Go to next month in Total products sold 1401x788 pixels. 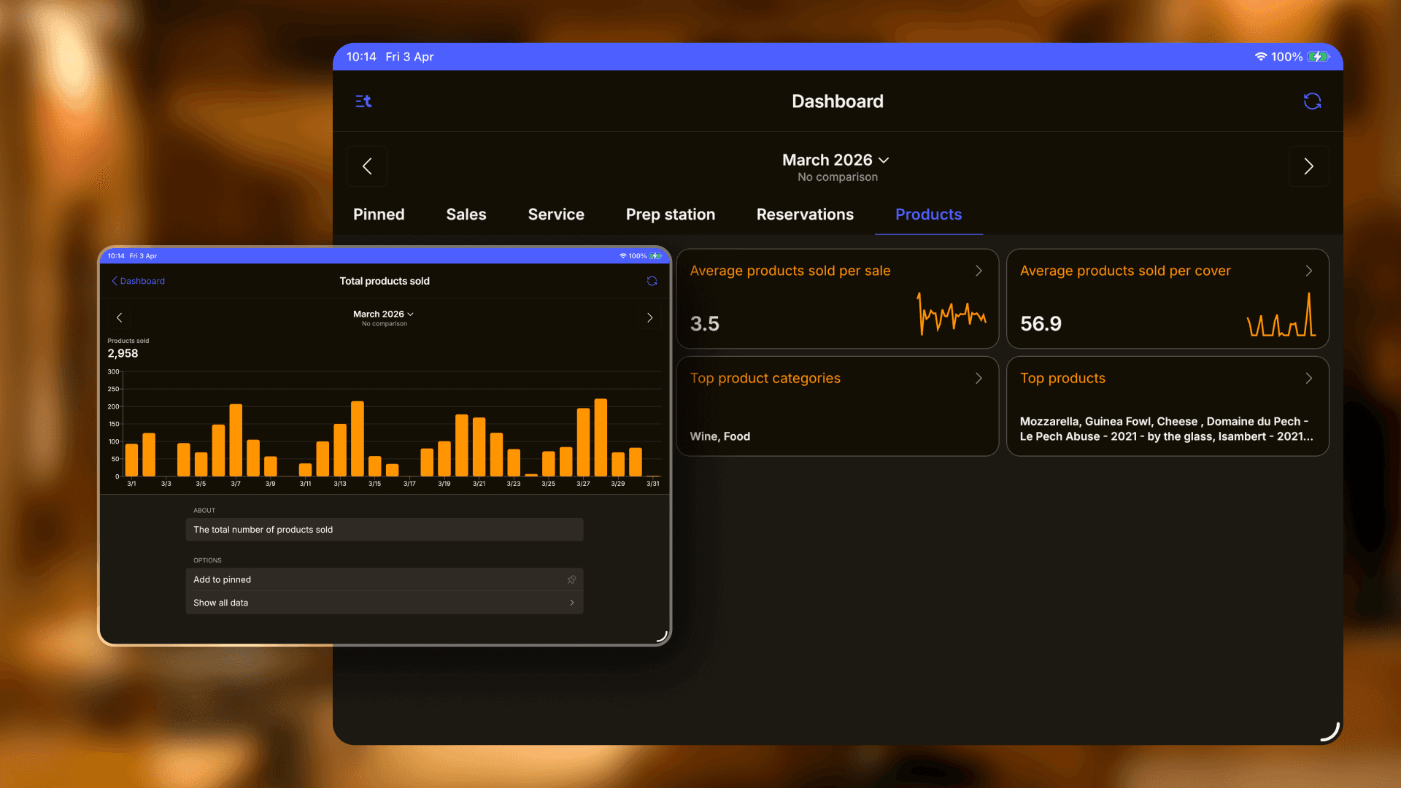(649, 317)
